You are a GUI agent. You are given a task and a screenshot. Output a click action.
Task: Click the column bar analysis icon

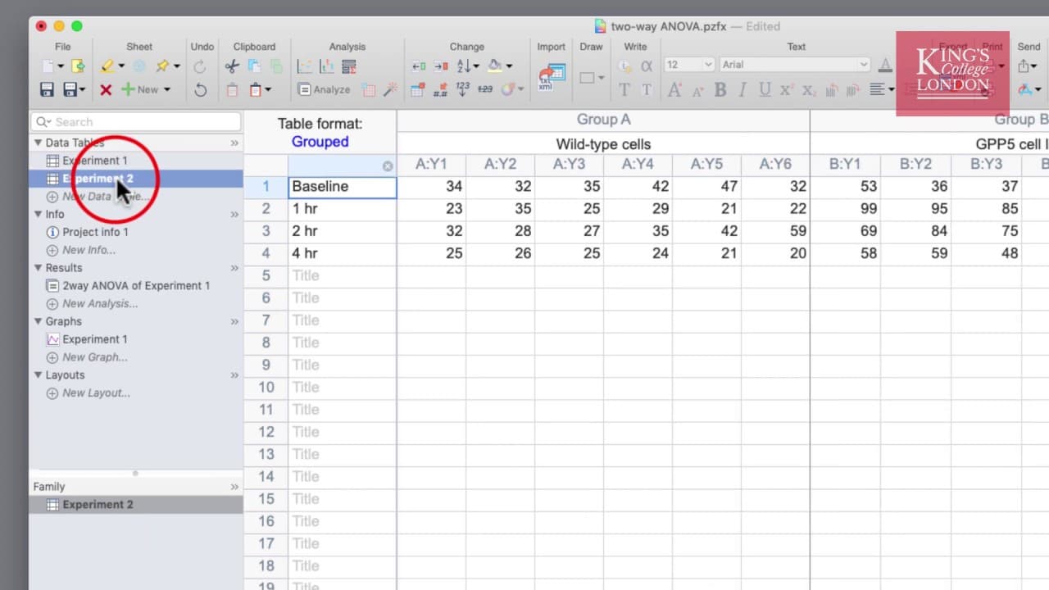point(326,66)
